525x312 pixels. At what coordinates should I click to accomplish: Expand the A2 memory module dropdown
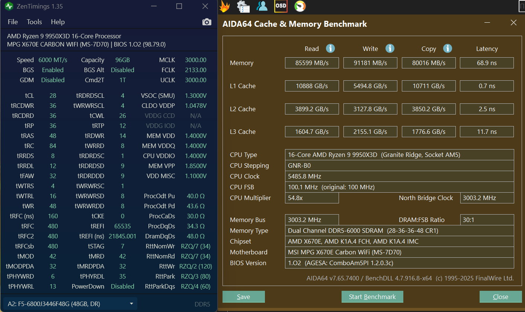pos(70,304)
